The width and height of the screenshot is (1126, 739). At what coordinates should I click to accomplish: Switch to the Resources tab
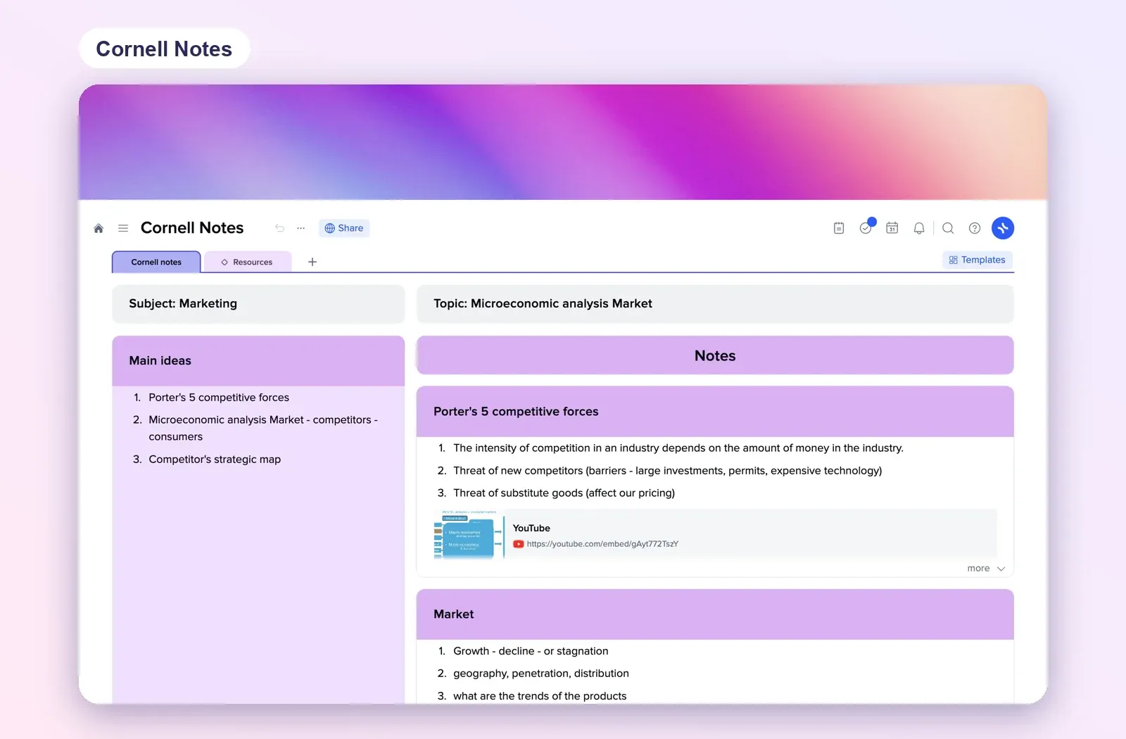pos(247,262)
